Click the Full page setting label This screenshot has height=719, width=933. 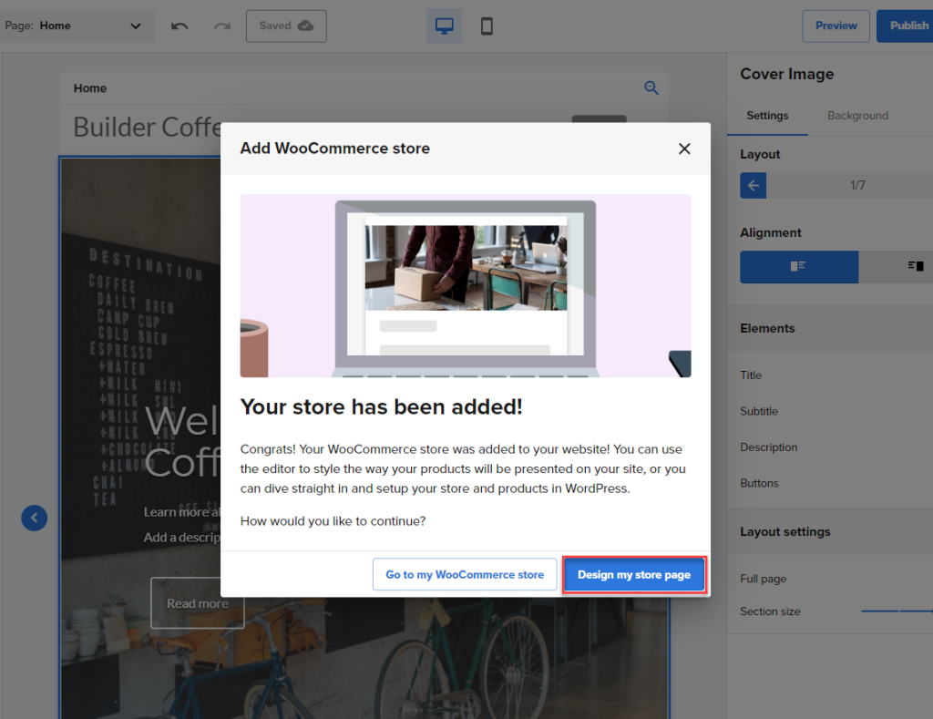pos(763,579)
